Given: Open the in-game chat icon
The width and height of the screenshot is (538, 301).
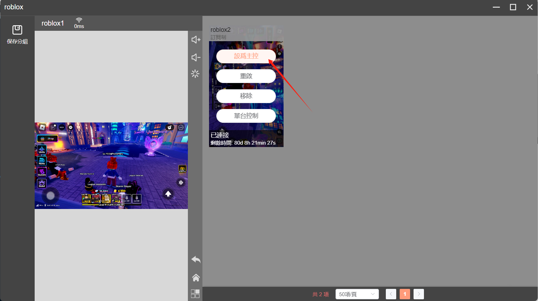Looking at the screenshot, I should coord(53,127).
